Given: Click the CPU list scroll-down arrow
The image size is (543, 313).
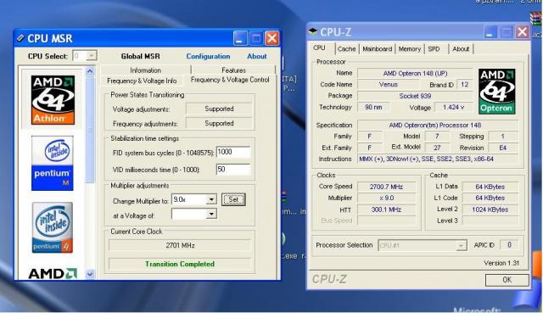Looking at the screenshot, I should pyautogui.click(x=90, y=274).
